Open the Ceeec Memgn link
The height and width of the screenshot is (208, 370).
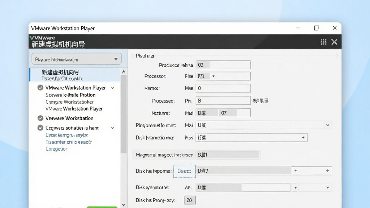pyautogui.click(x=66, y=135)
